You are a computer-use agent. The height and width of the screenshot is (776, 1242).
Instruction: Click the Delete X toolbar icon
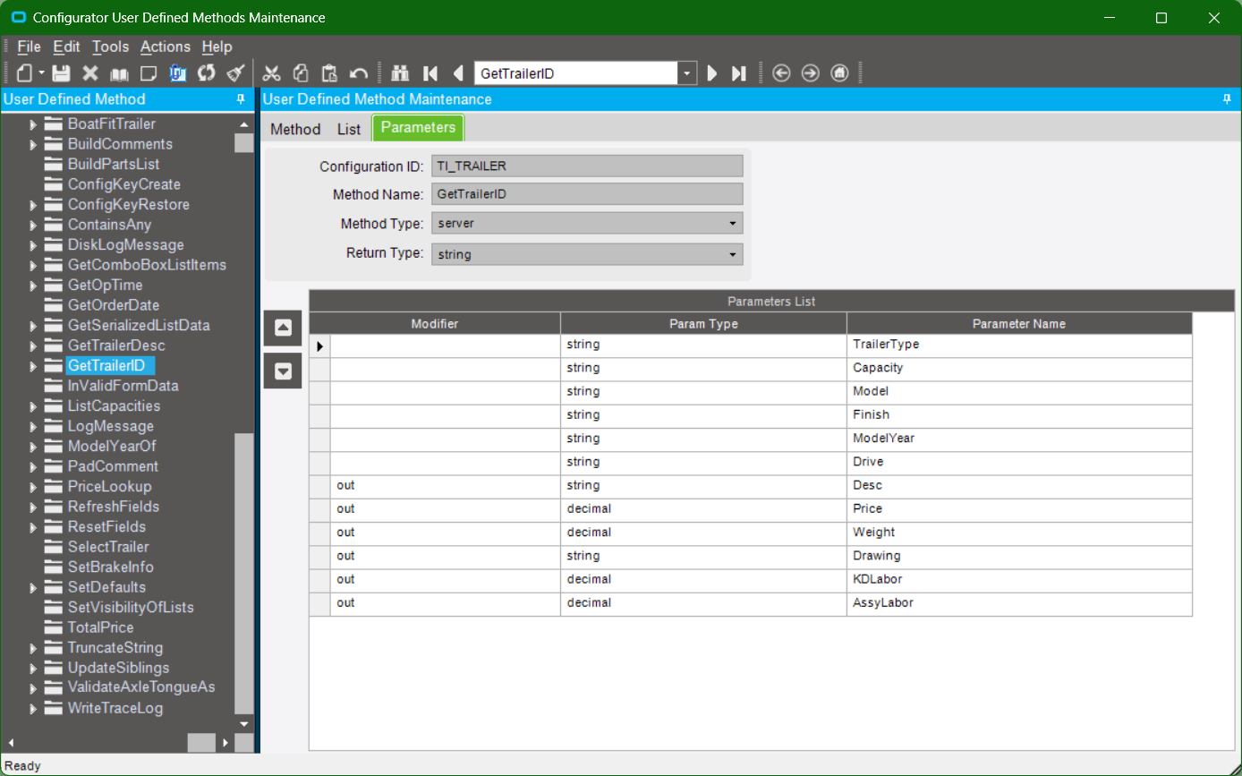tap(90, 73)
